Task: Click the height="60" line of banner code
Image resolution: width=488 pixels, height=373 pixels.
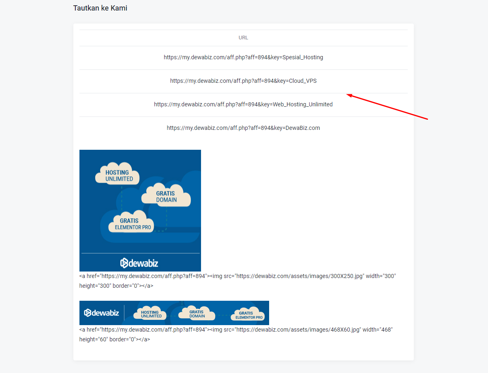Action: click(114, 339)
